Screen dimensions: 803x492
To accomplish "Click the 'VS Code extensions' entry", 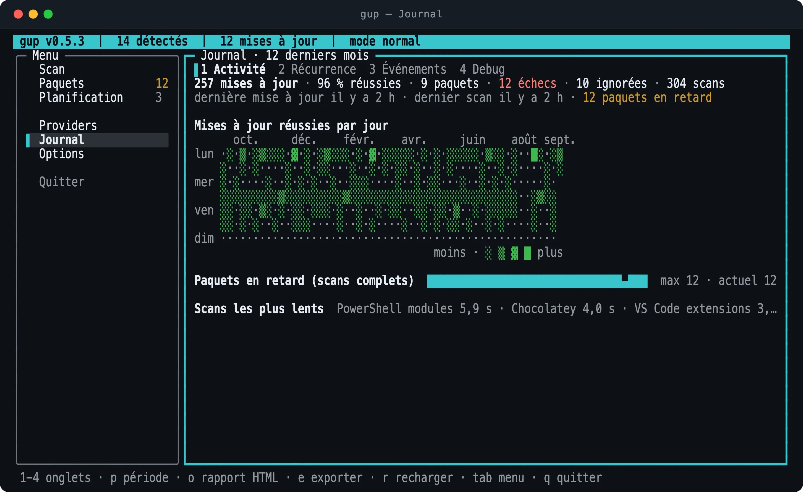I will point(692,309).
